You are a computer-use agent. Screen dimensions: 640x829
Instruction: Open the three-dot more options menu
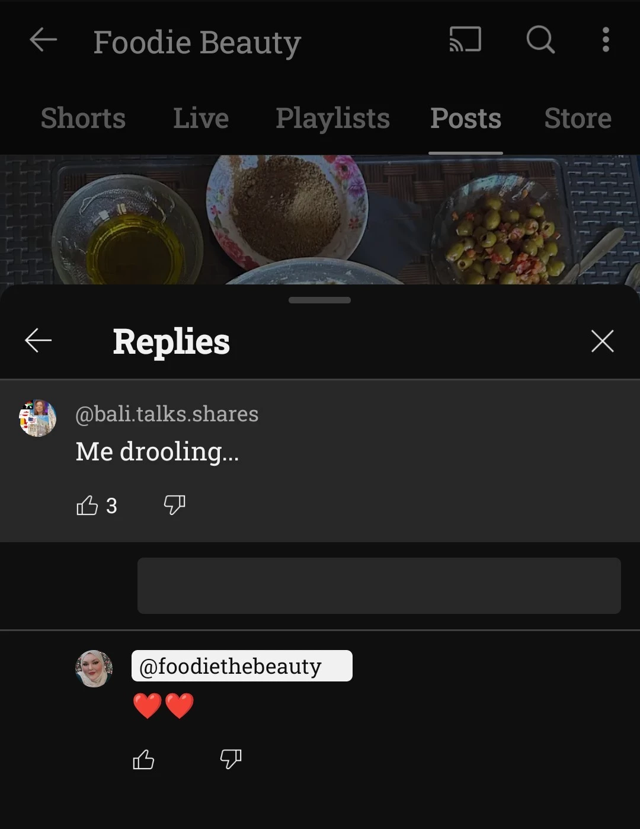click(605, 40)
